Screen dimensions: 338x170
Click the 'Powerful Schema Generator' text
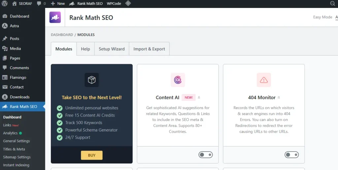(x=91, y=130)
